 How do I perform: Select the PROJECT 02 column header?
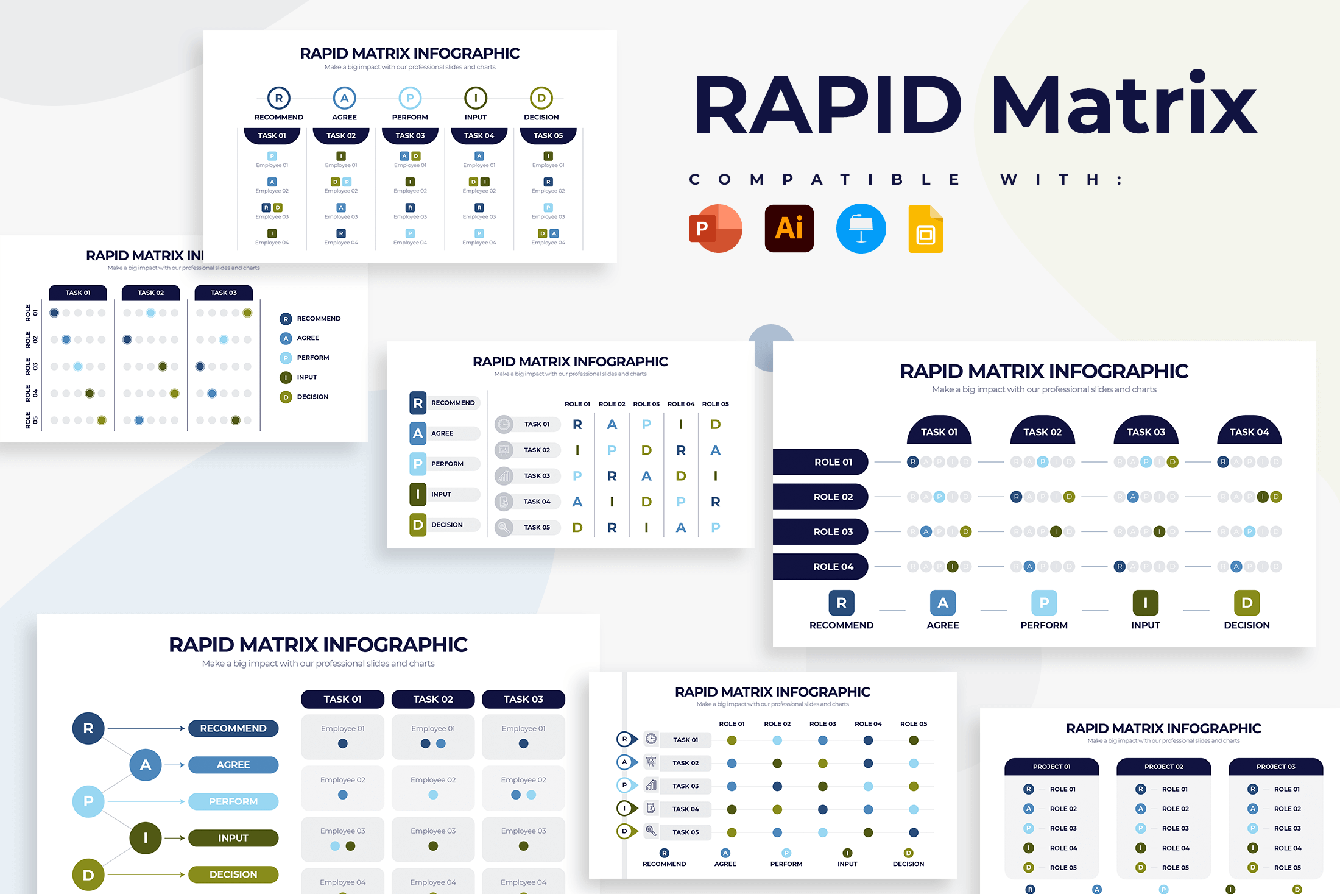[1164, 767]
